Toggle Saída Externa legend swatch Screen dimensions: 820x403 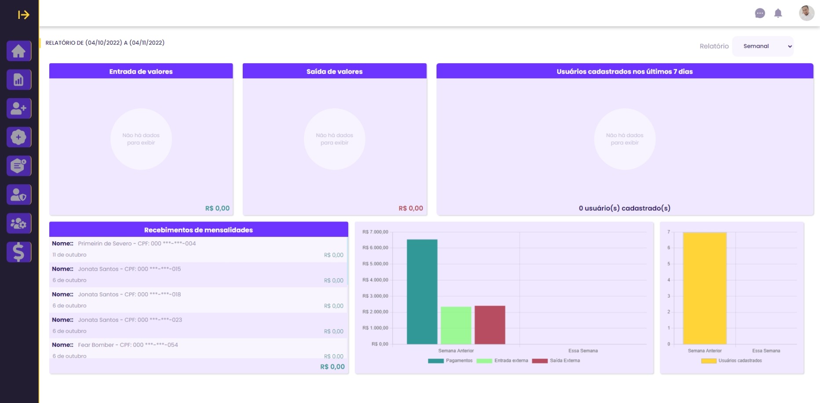tap(539, 361)
